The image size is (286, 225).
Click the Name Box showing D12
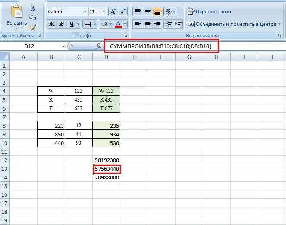(30, 46)
